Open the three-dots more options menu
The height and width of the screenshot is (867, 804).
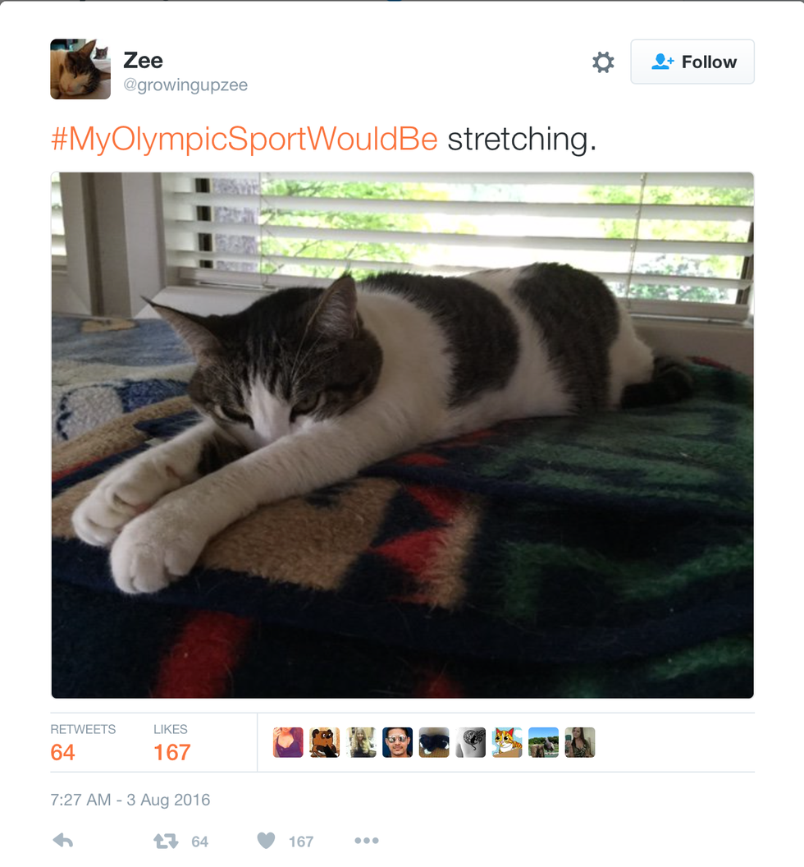coord(367,841)
